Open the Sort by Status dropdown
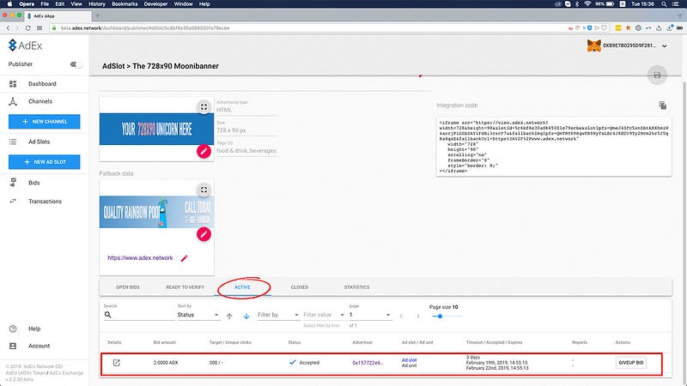Screen dimensions: 687x386 (198, 315)
